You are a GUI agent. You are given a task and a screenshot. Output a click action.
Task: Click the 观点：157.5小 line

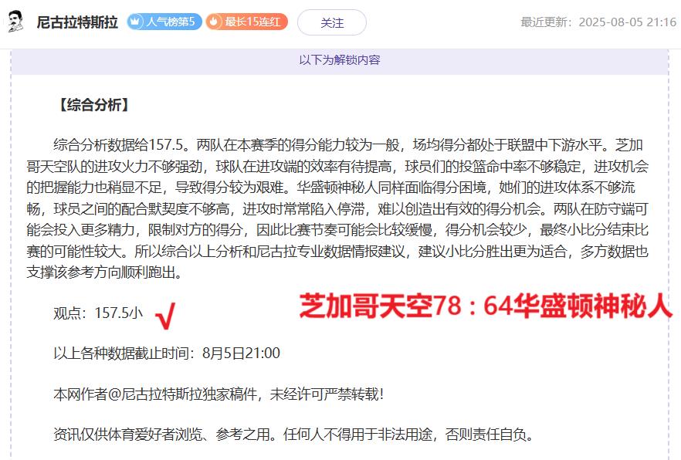pyautogui.click(x=98, y=313)
